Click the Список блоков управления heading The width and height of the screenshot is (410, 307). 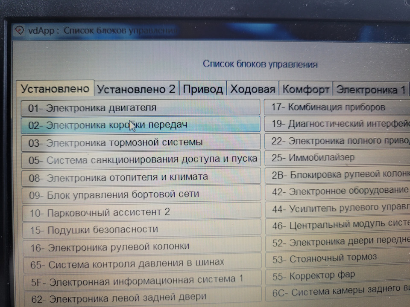pyautogui.click(x=260, y=64)
